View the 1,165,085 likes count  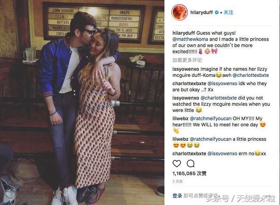(189, 173)
